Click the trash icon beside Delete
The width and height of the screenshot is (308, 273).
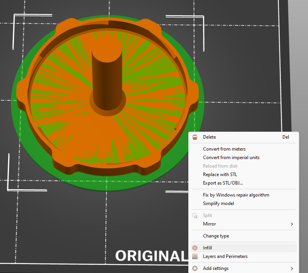click(x=195, y=137)
